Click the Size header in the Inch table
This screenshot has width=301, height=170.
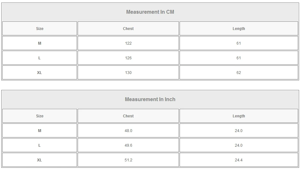click(x=40, y=116)
